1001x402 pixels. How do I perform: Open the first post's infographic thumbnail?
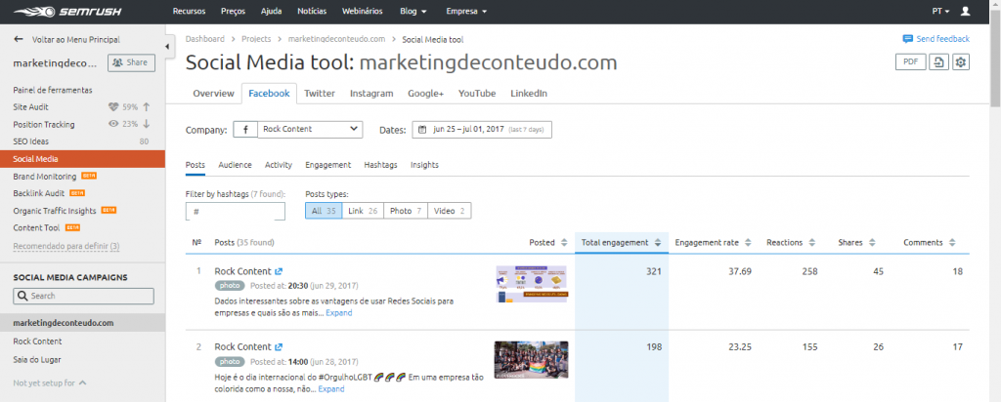point(531,284)
